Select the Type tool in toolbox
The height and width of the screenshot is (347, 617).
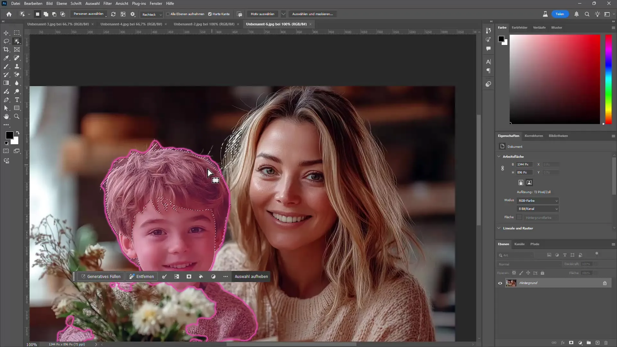click(x=17, y=100)
